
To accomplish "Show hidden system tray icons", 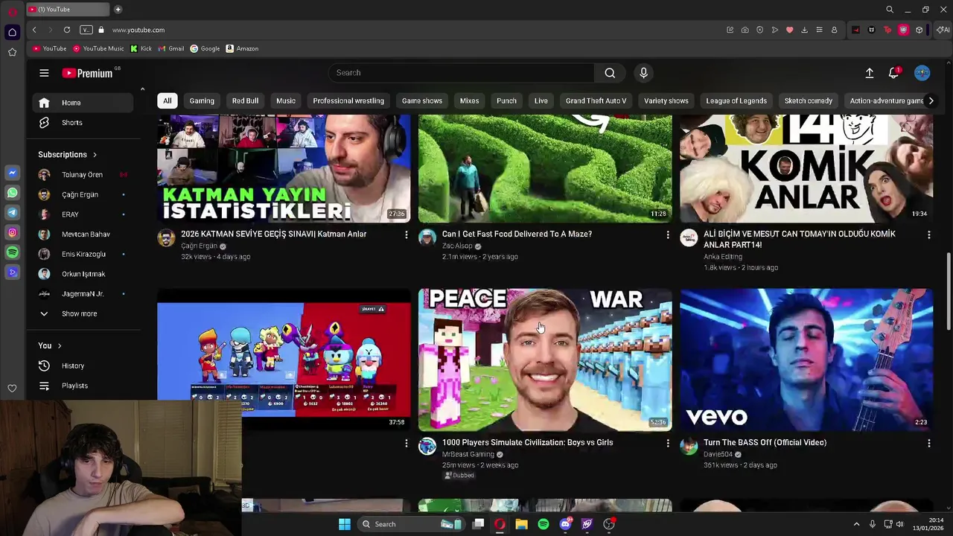I will [x=856, y=524].
